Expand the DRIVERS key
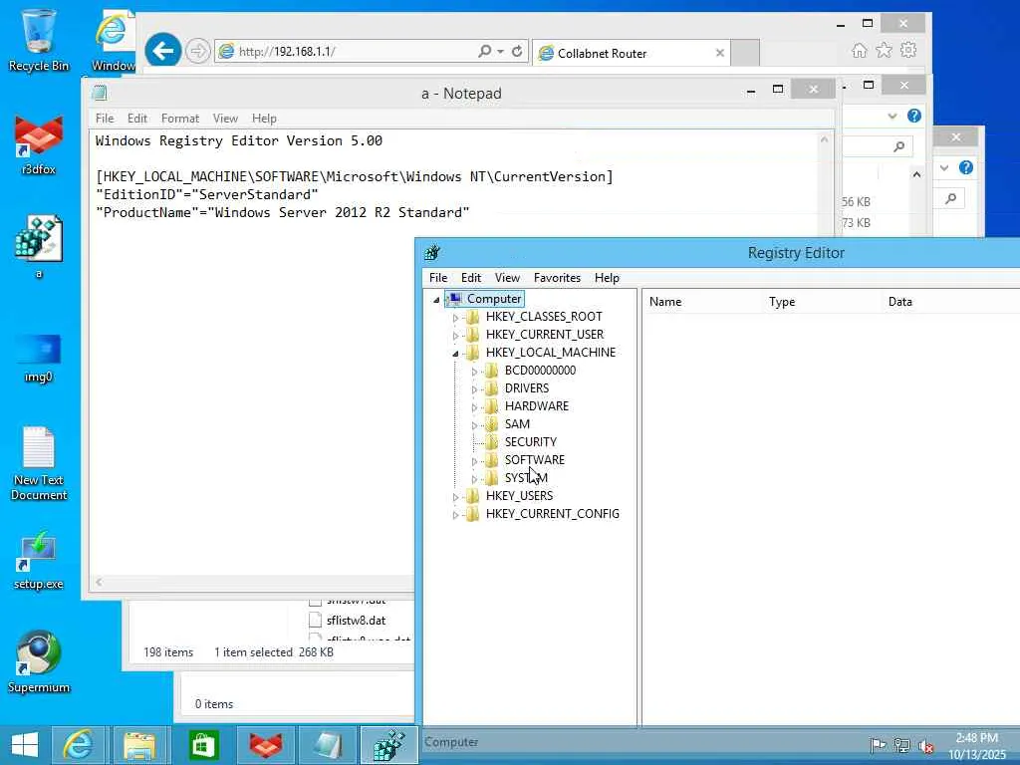Viewport: 1020px width, 765px height. (x=474, y=389)
